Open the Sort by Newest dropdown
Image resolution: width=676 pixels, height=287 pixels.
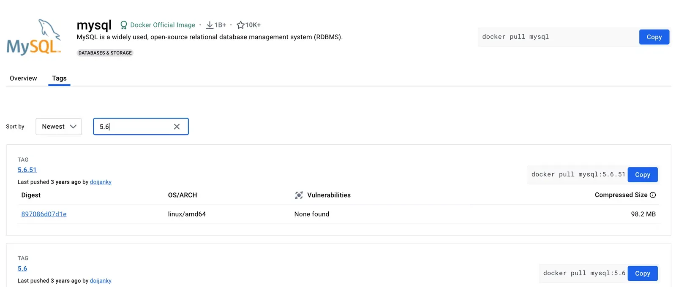(x=59, y=127)
